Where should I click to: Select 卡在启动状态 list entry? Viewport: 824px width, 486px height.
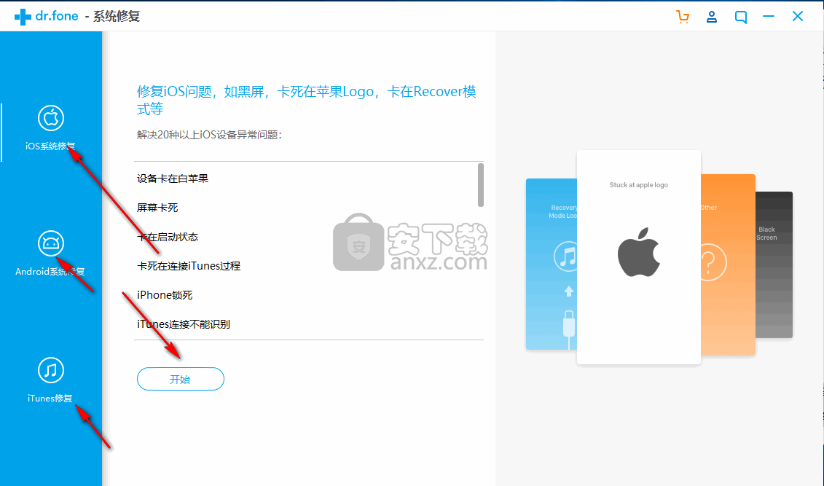(168, 237)
